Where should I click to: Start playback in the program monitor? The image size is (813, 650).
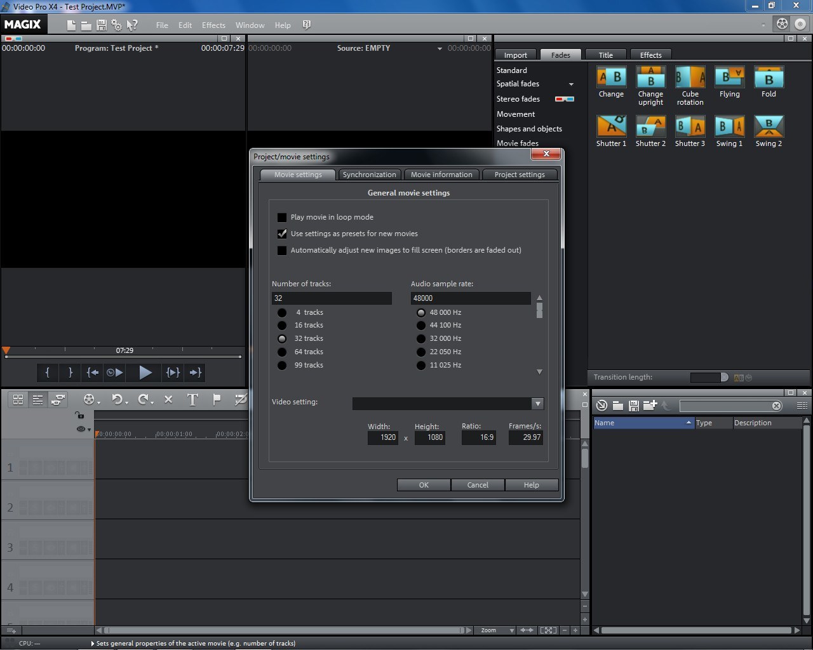(x=145, y=373)
